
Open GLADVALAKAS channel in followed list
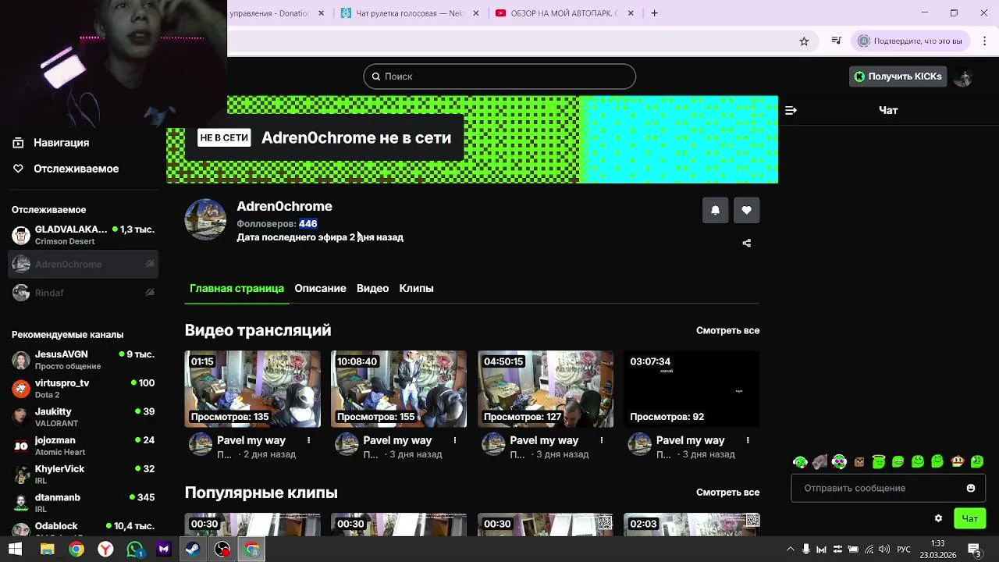[83, 235]
